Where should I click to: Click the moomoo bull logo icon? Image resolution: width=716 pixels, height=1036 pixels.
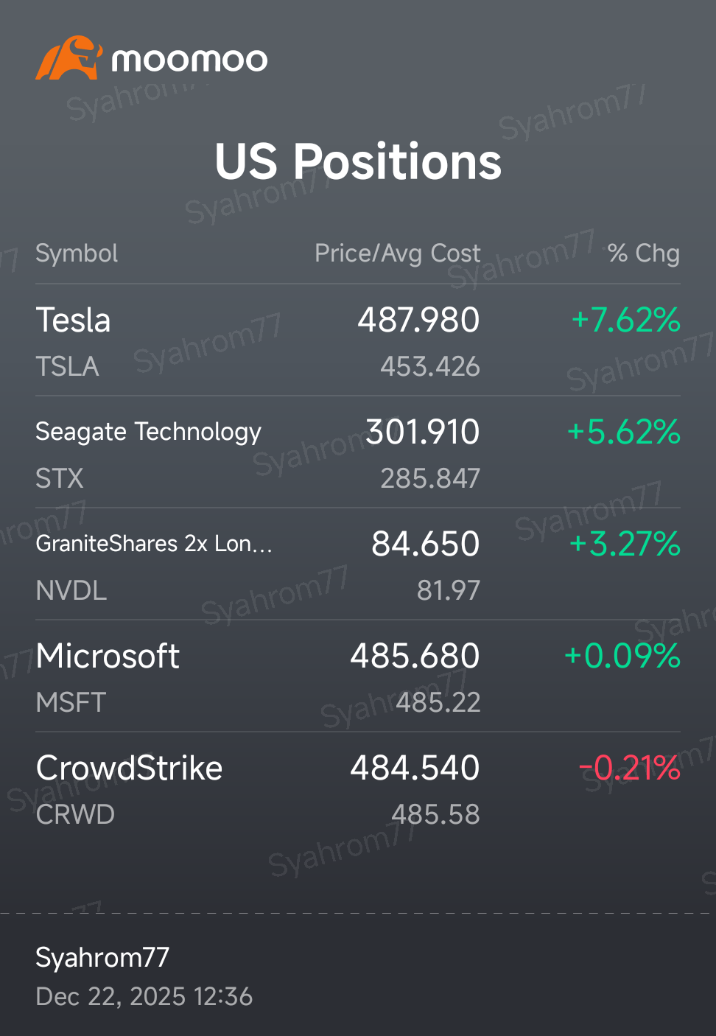[69, 58]
